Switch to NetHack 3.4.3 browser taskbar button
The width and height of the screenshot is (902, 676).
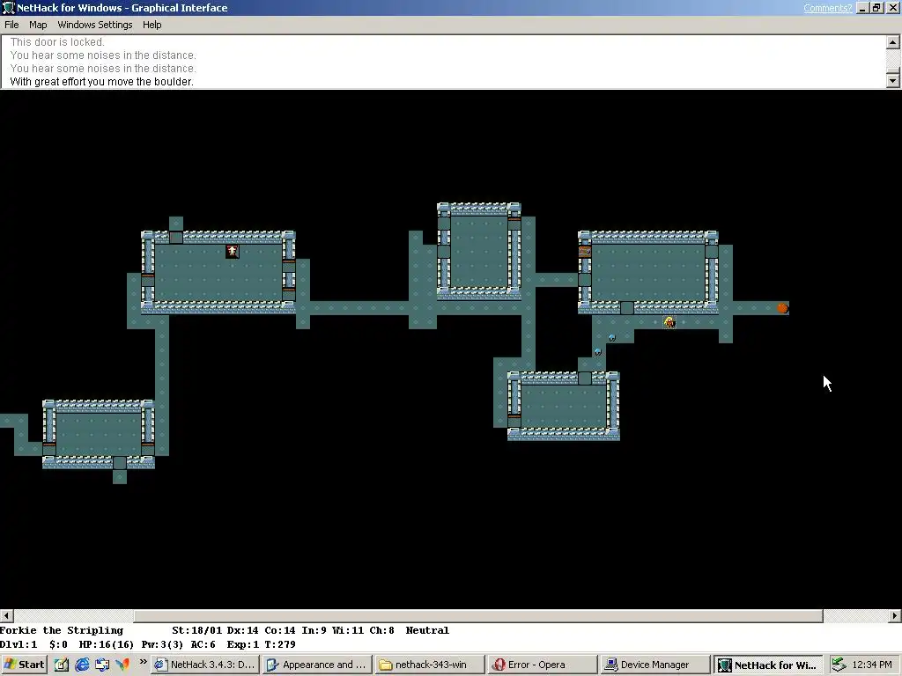pos(205,665)
